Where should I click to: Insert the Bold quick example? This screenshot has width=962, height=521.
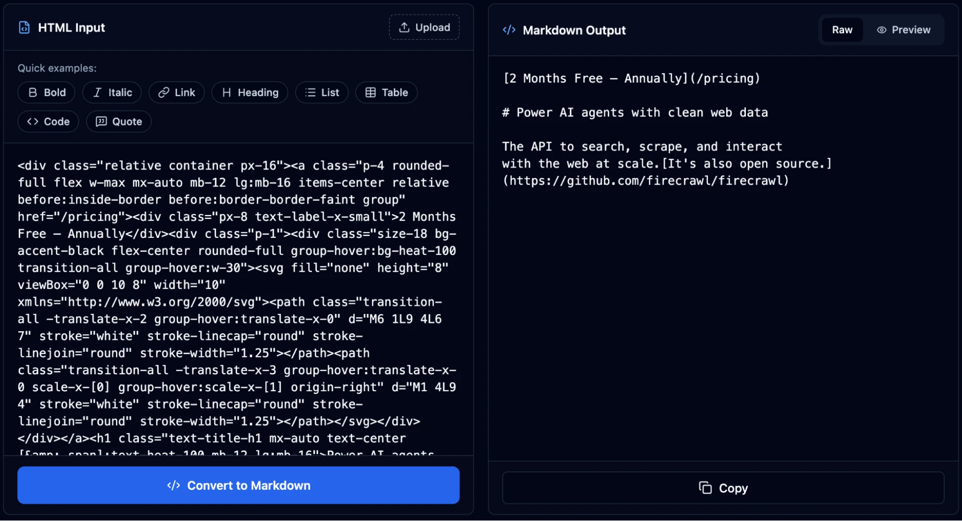[46, 92]
